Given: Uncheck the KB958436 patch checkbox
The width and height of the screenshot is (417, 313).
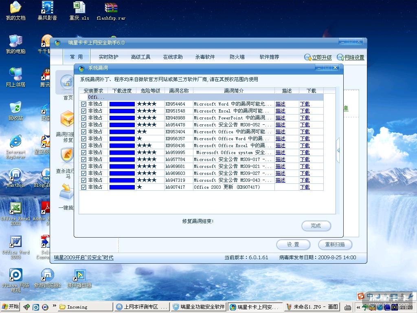Looking at the screenshot, I should tap(84, 145).
